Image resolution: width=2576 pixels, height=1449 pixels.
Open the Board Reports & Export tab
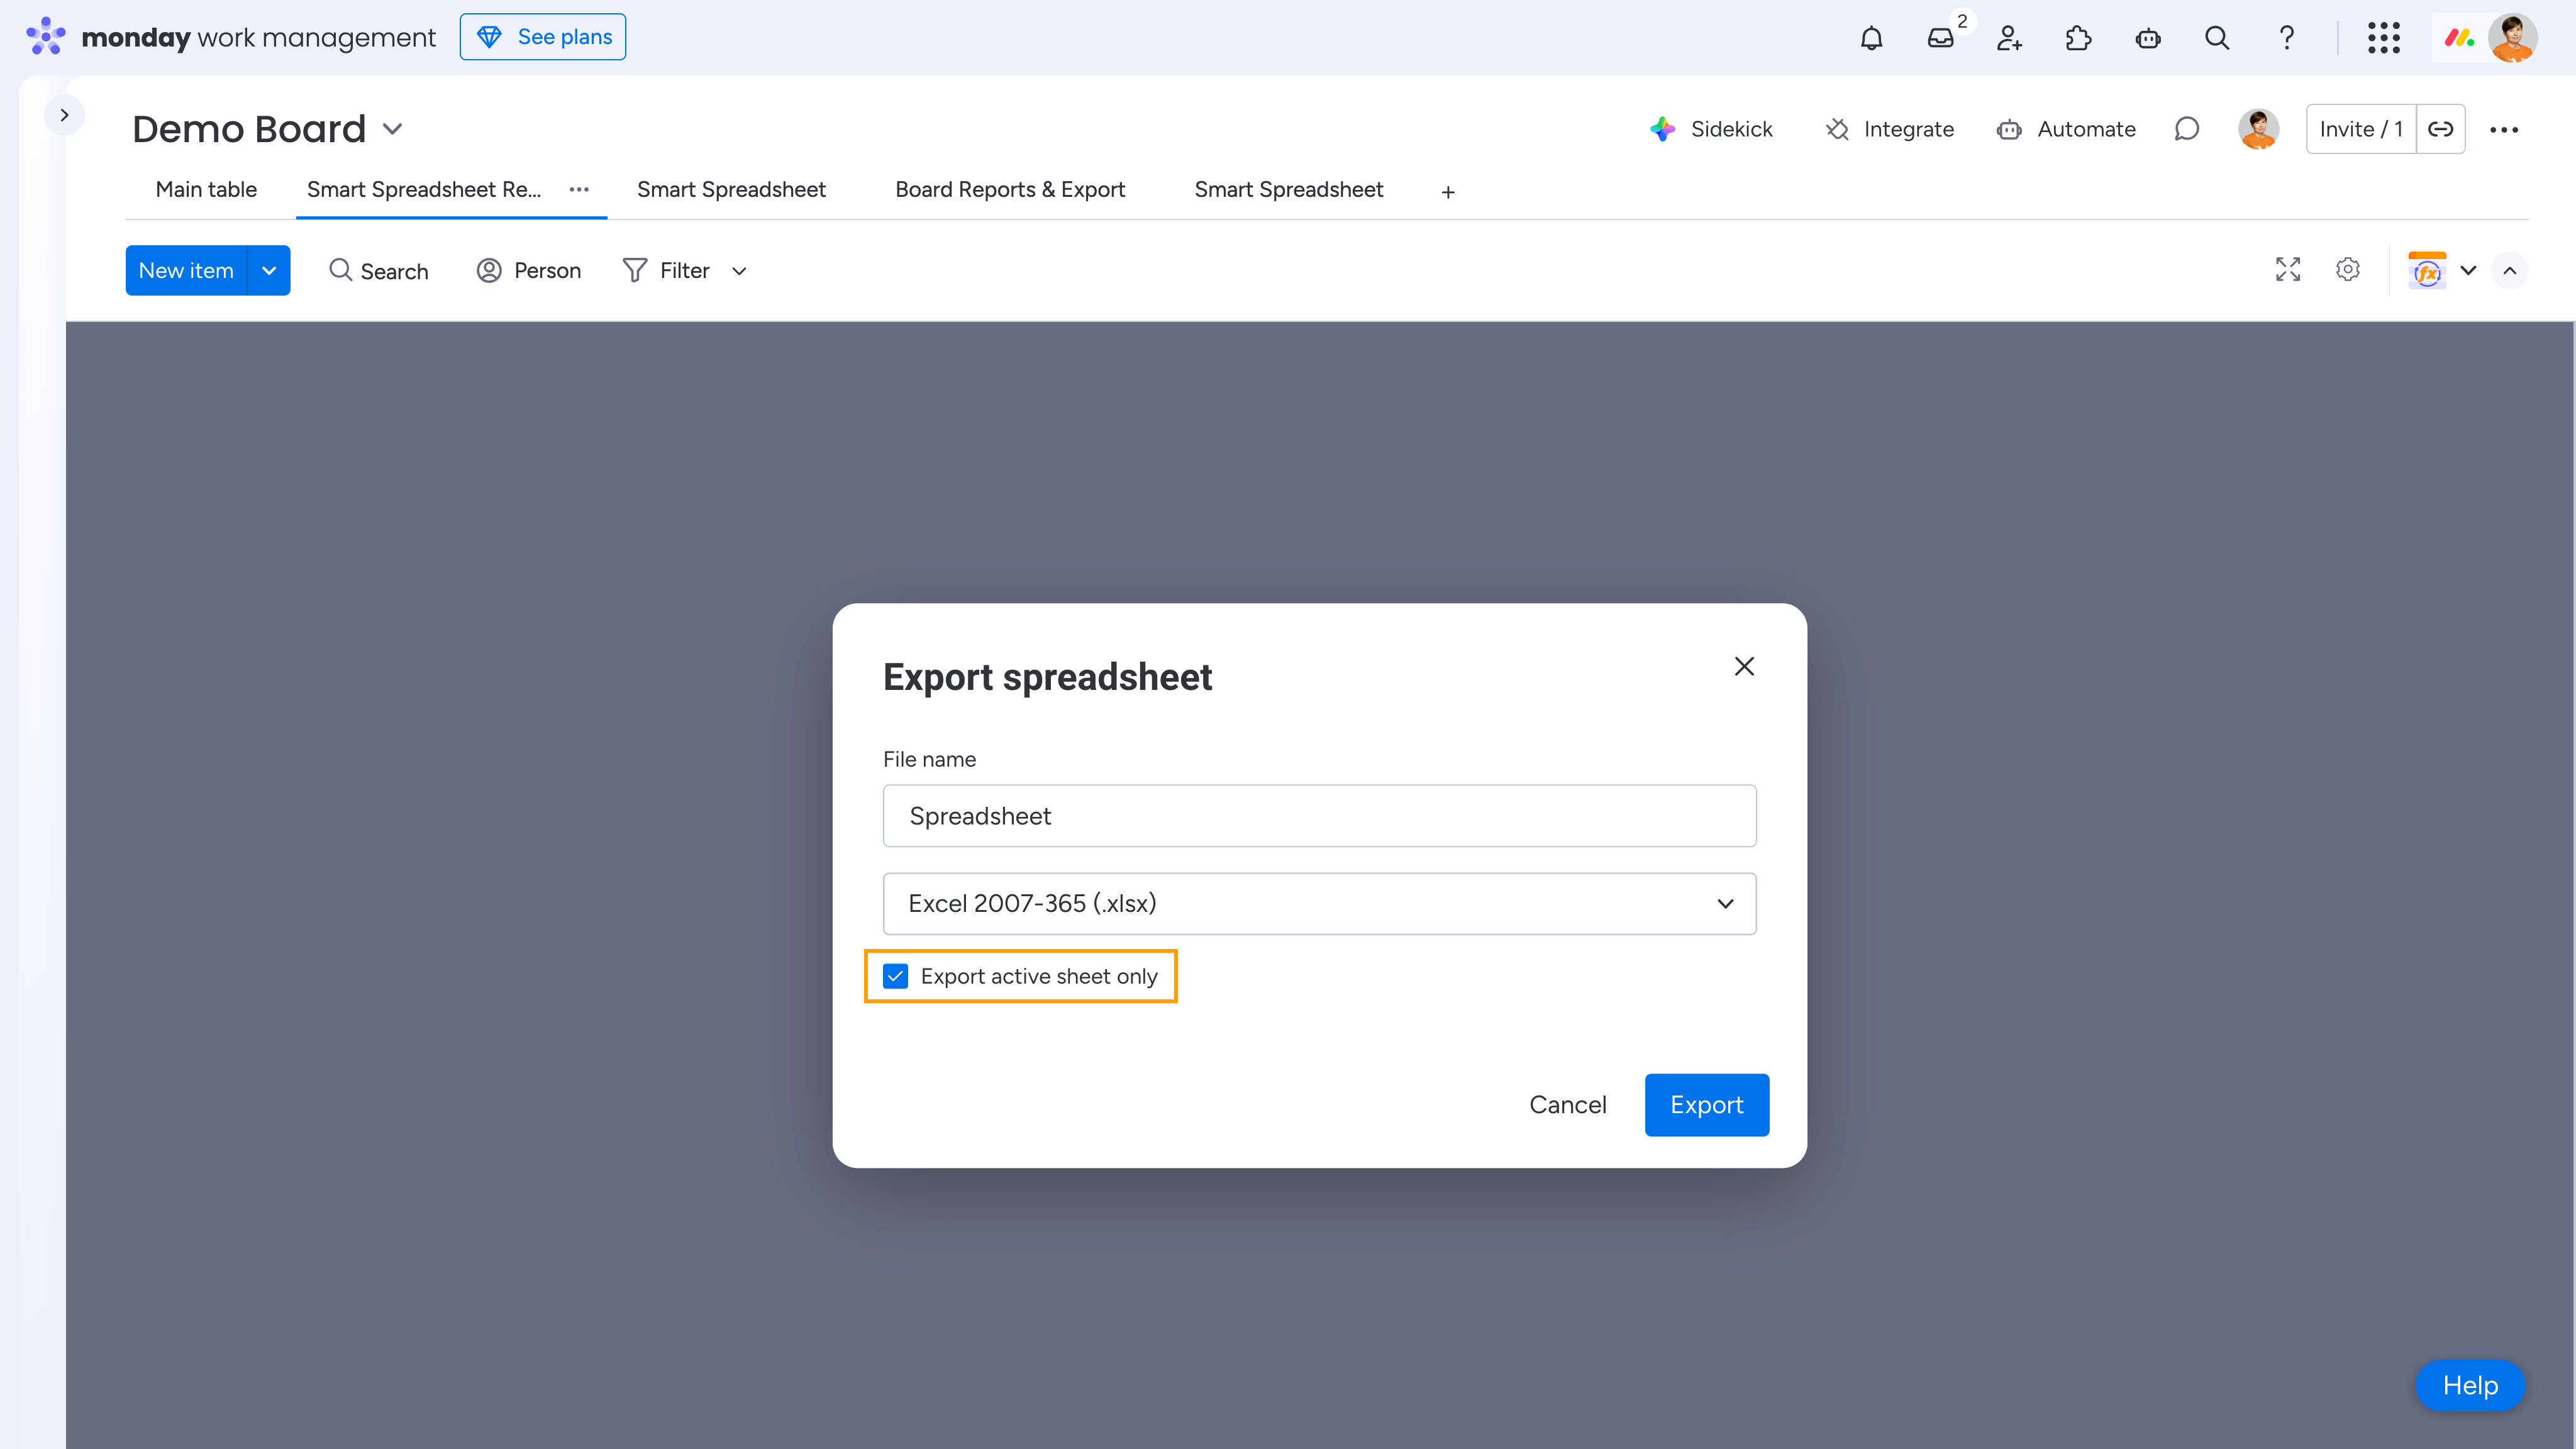coord(1010,190)
